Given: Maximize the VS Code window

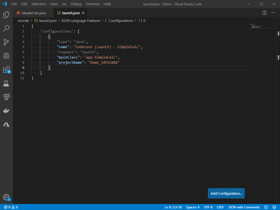Looking at the screenshot, I should click(261, 4).
